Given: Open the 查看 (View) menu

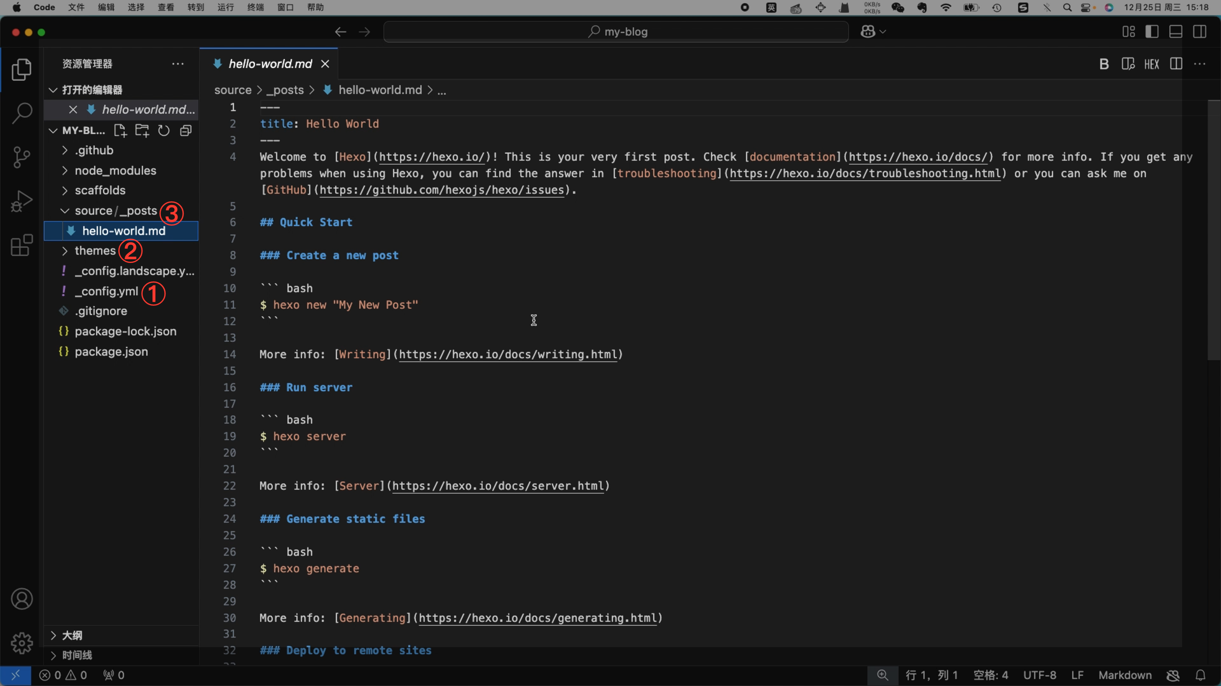Looking at the screenshot, I should 166,7.
